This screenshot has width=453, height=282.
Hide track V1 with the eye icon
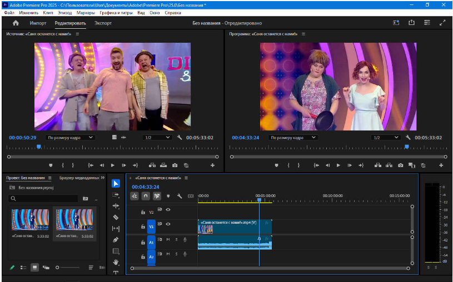168,224
